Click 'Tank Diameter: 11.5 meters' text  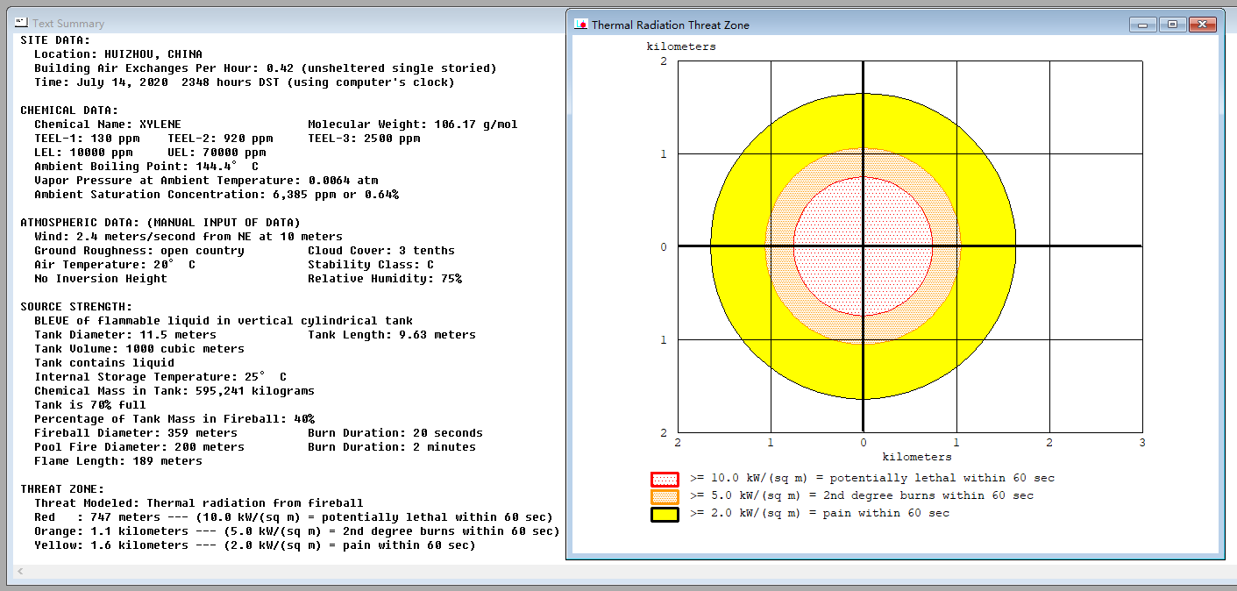tap(125, 335)
